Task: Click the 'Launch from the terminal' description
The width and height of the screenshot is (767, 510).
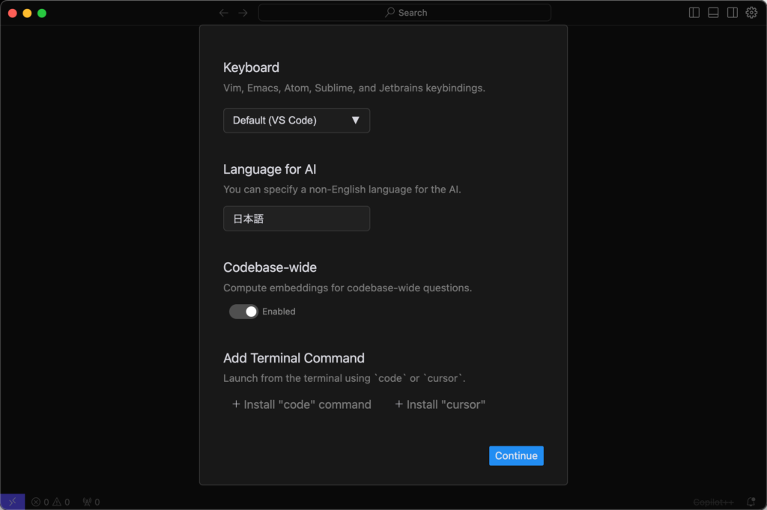Action: tap(345, 378)
